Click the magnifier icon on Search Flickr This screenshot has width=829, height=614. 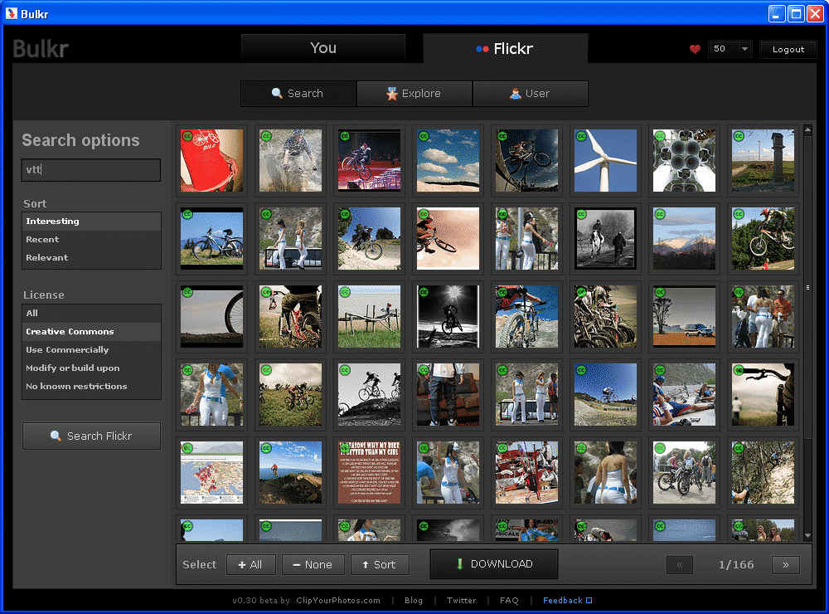pos(56,436)
